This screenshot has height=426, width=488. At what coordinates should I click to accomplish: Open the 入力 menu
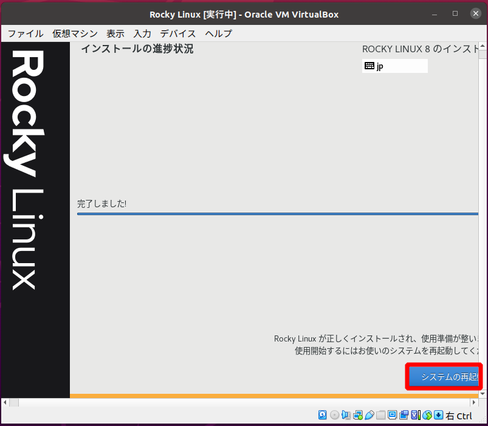142,33
